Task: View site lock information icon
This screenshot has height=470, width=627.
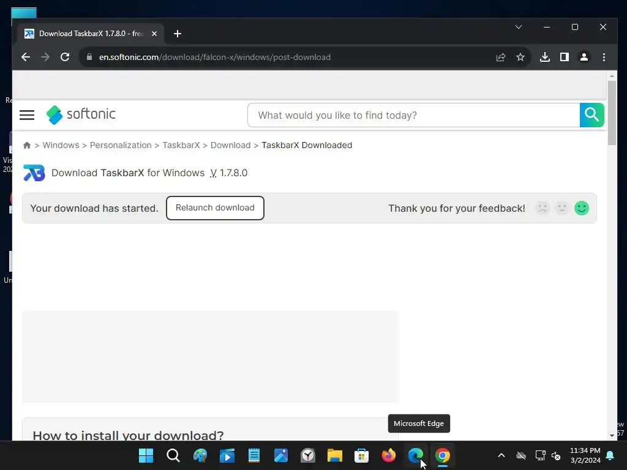Action: (89, 57)
